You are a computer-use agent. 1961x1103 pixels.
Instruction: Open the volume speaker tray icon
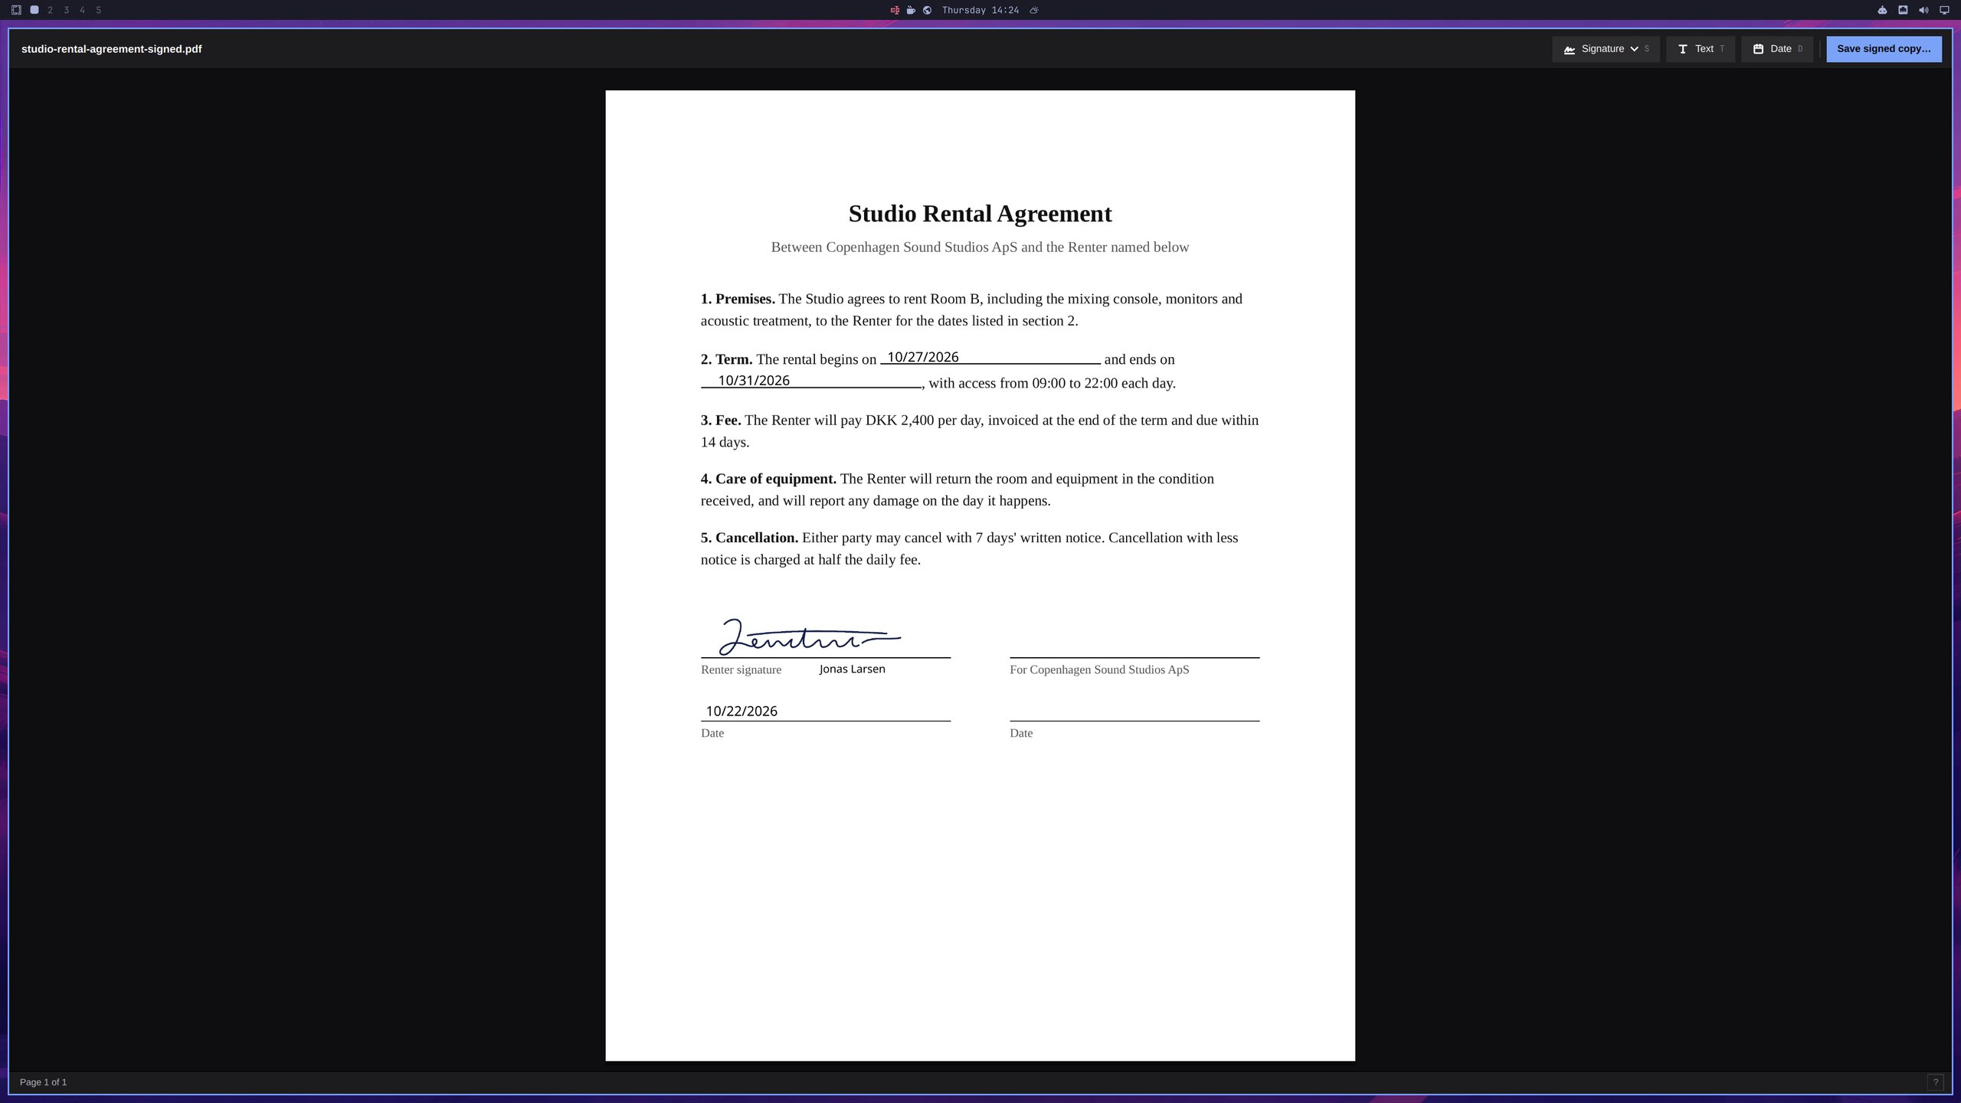tap(1923, 10)
